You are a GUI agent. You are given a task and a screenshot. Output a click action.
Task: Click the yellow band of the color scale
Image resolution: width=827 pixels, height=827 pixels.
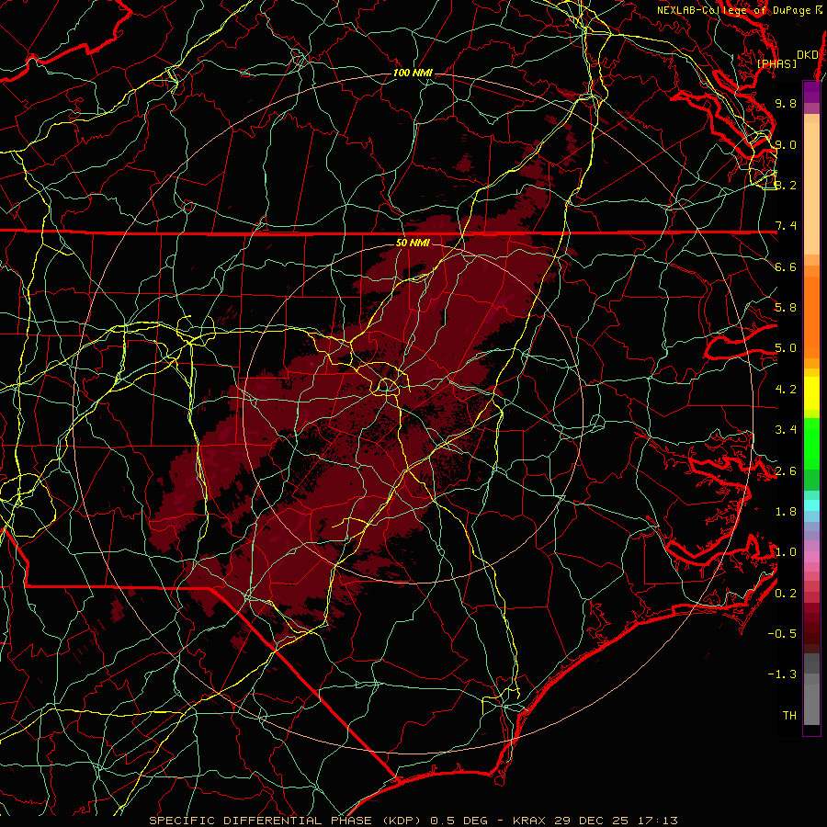pos(811,393)
